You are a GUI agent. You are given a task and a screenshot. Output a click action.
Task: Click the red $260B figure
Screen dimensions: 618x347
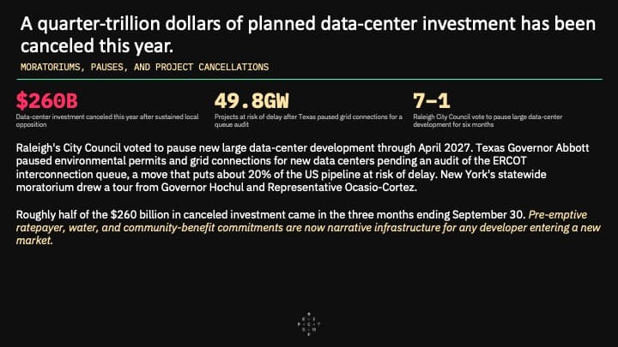[46, 101]
